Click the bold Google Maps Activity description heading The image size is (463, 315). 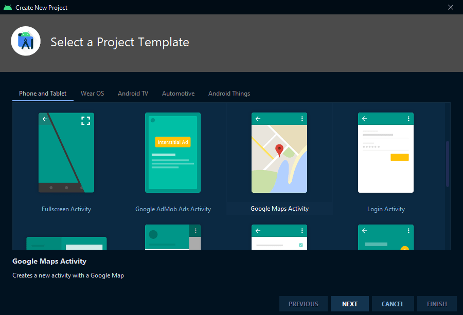coord(49,262)
